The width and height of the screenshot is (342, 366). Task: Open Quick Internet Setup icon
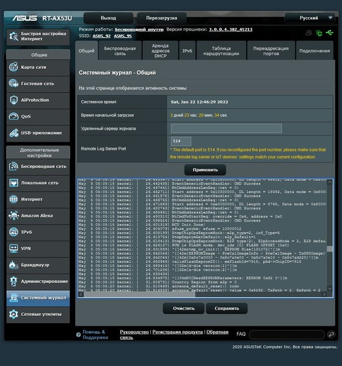point(14,36)
